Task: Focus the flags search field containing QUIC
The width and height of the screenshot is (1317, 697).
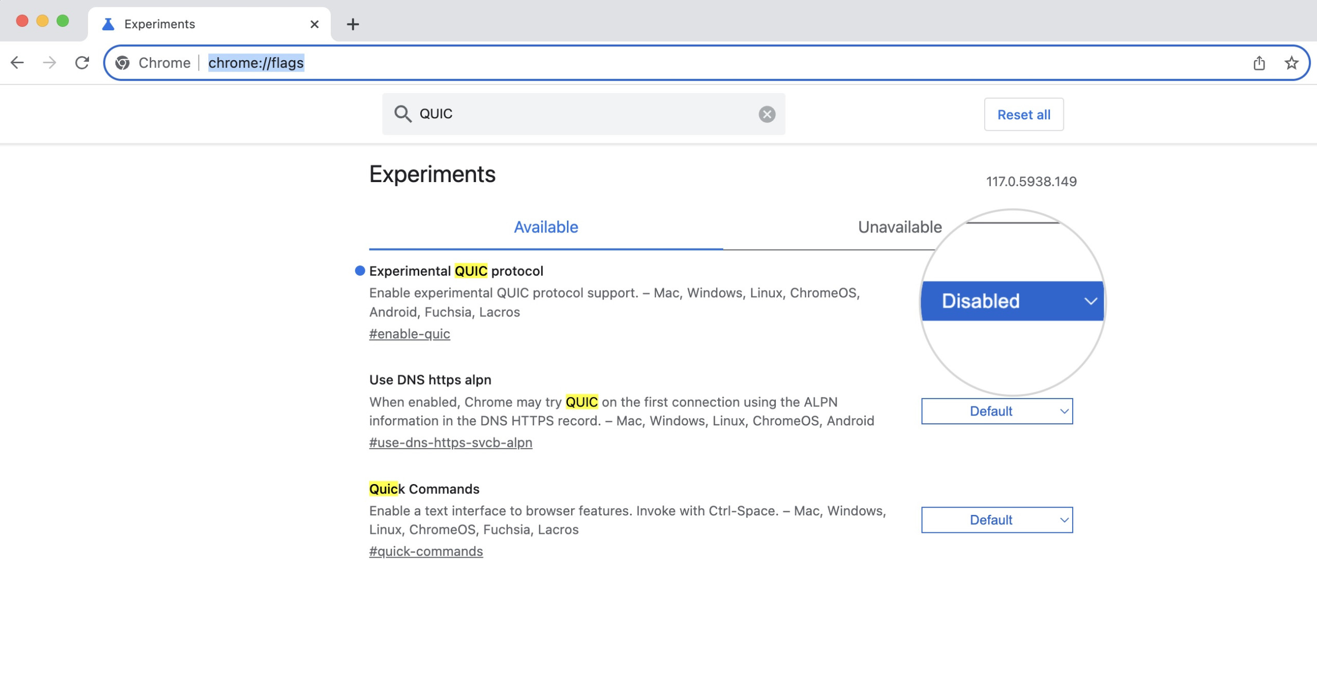Action: pyautogui.click(x=583, y=114)
